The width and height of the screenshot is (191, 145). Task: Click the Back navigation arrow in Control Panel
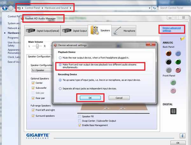(5, 8)
